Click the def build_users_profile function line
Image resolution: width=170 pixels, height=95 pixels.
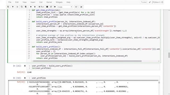point(64,22)
